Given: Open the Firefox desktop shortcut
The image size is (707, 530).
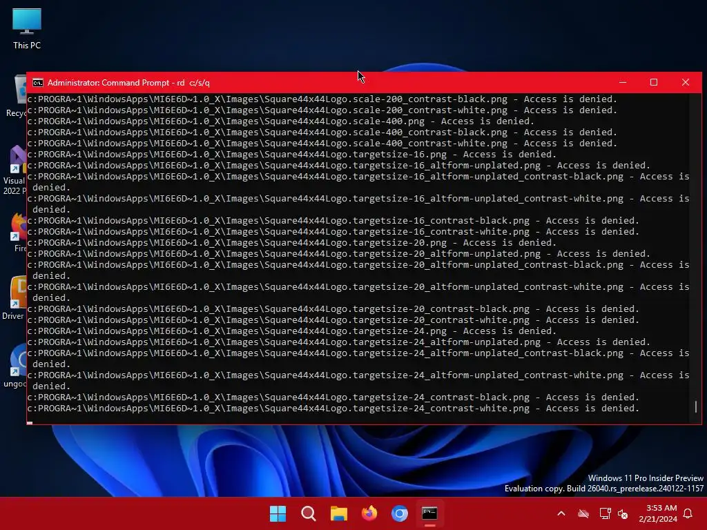Looking at the screenshot, I should (x=19, y=233).
